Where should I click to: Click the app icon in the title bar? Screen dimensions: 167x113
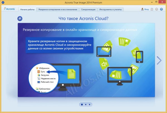point(3,2)
